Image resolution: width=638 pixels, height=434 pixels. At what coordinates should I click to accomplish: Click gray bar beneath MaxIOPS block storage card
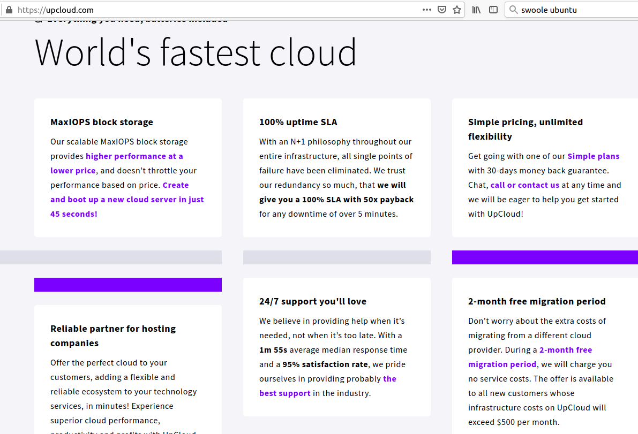(111, 257)
